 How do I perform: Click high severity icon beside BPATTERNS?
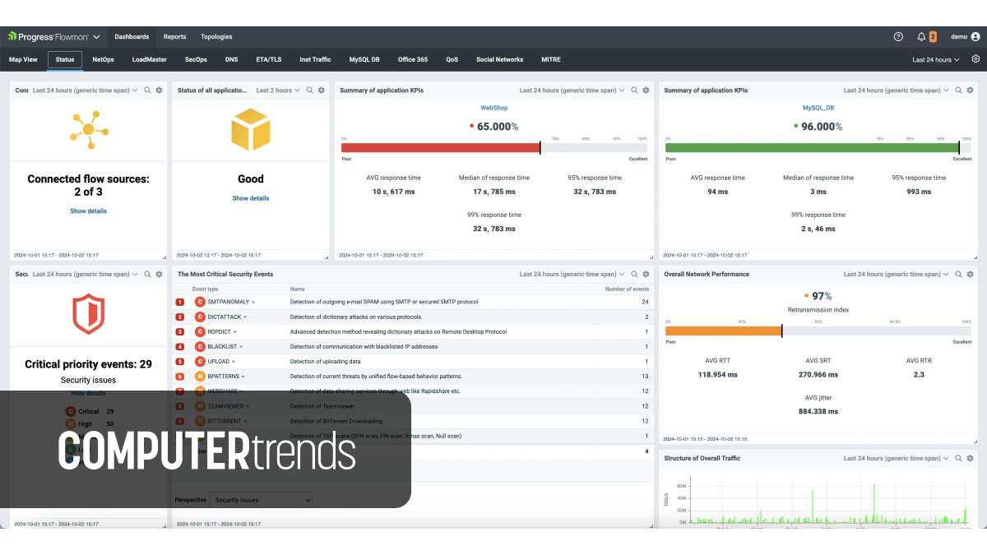click(200, 376)
